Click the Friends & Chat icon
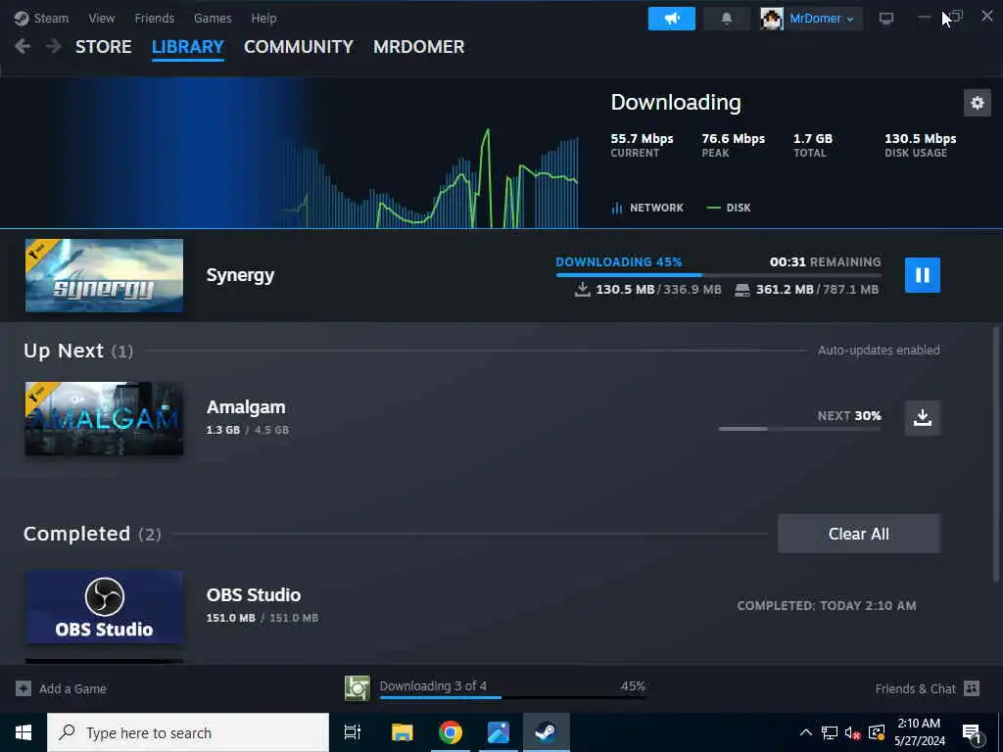The width and height of the screenshot is (1003, 752). [971, 688]
